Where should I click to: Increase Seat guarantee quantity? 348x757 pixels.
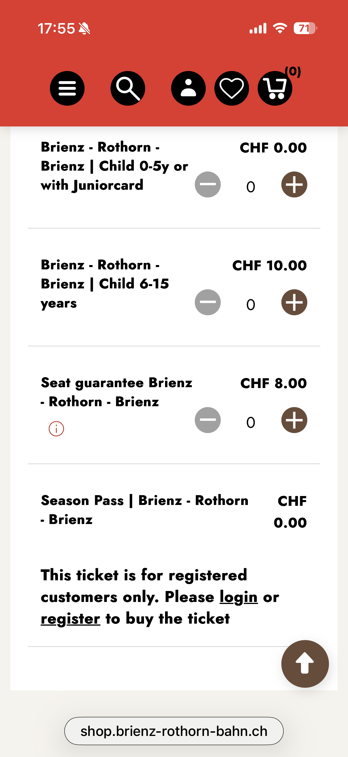point(294,420)
